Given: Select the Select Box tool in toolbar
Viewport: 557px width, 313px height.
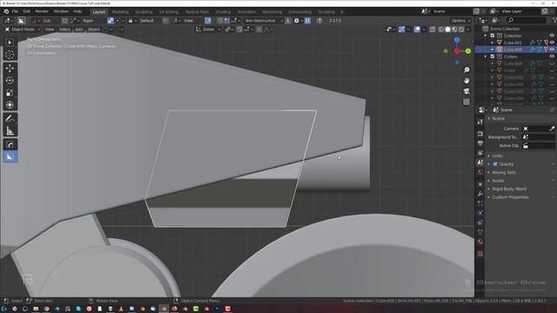Looking at the screenshot, I should 10,43.
